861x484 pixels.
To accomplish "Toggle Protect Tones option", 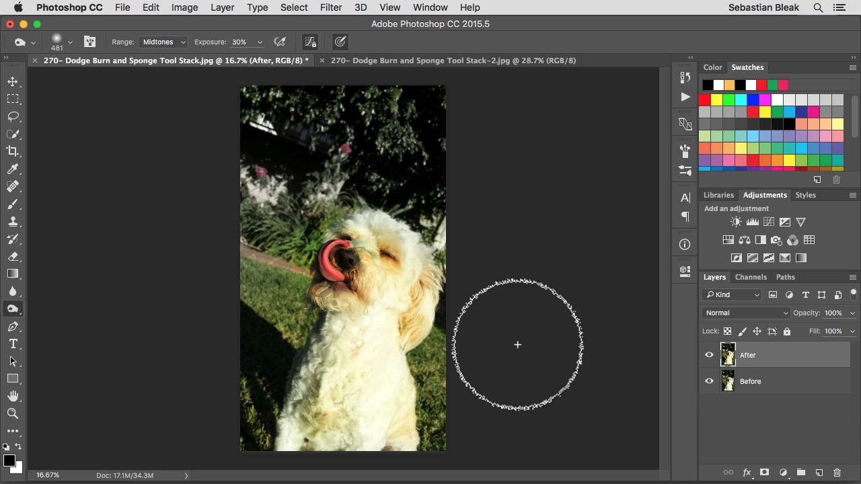I will [x=310, y=42].
